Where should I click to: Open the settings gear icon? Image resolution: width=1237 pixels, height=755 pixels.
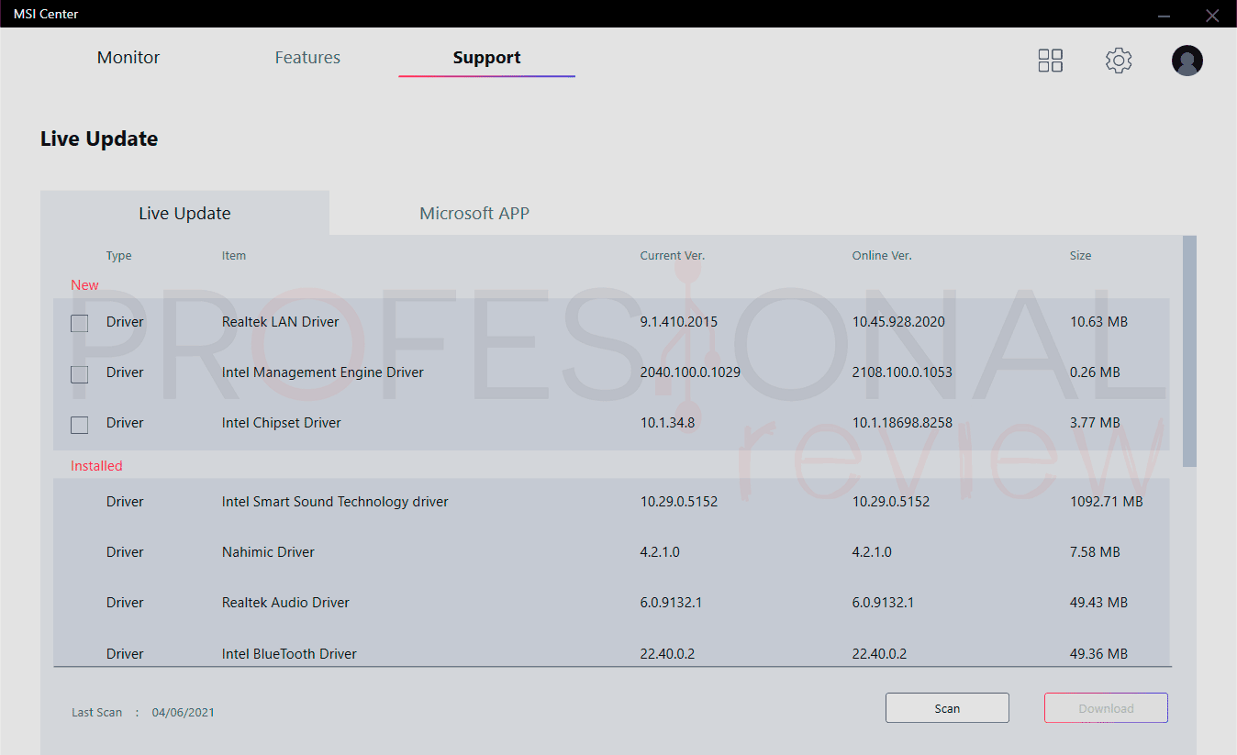(1119, 61)
